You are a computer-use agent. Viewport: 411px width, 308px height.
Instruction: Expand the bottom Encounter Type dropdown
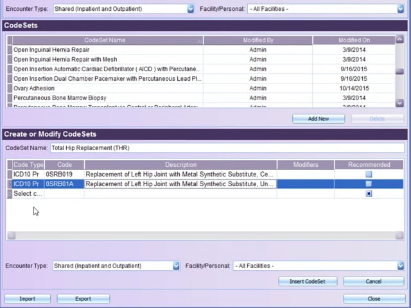tap(176, 266)
